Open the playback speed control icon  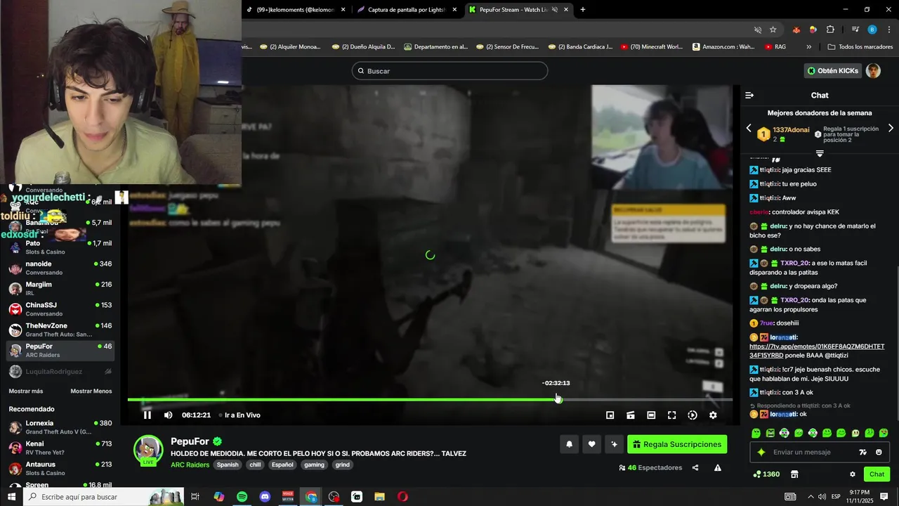pos(693,415)
